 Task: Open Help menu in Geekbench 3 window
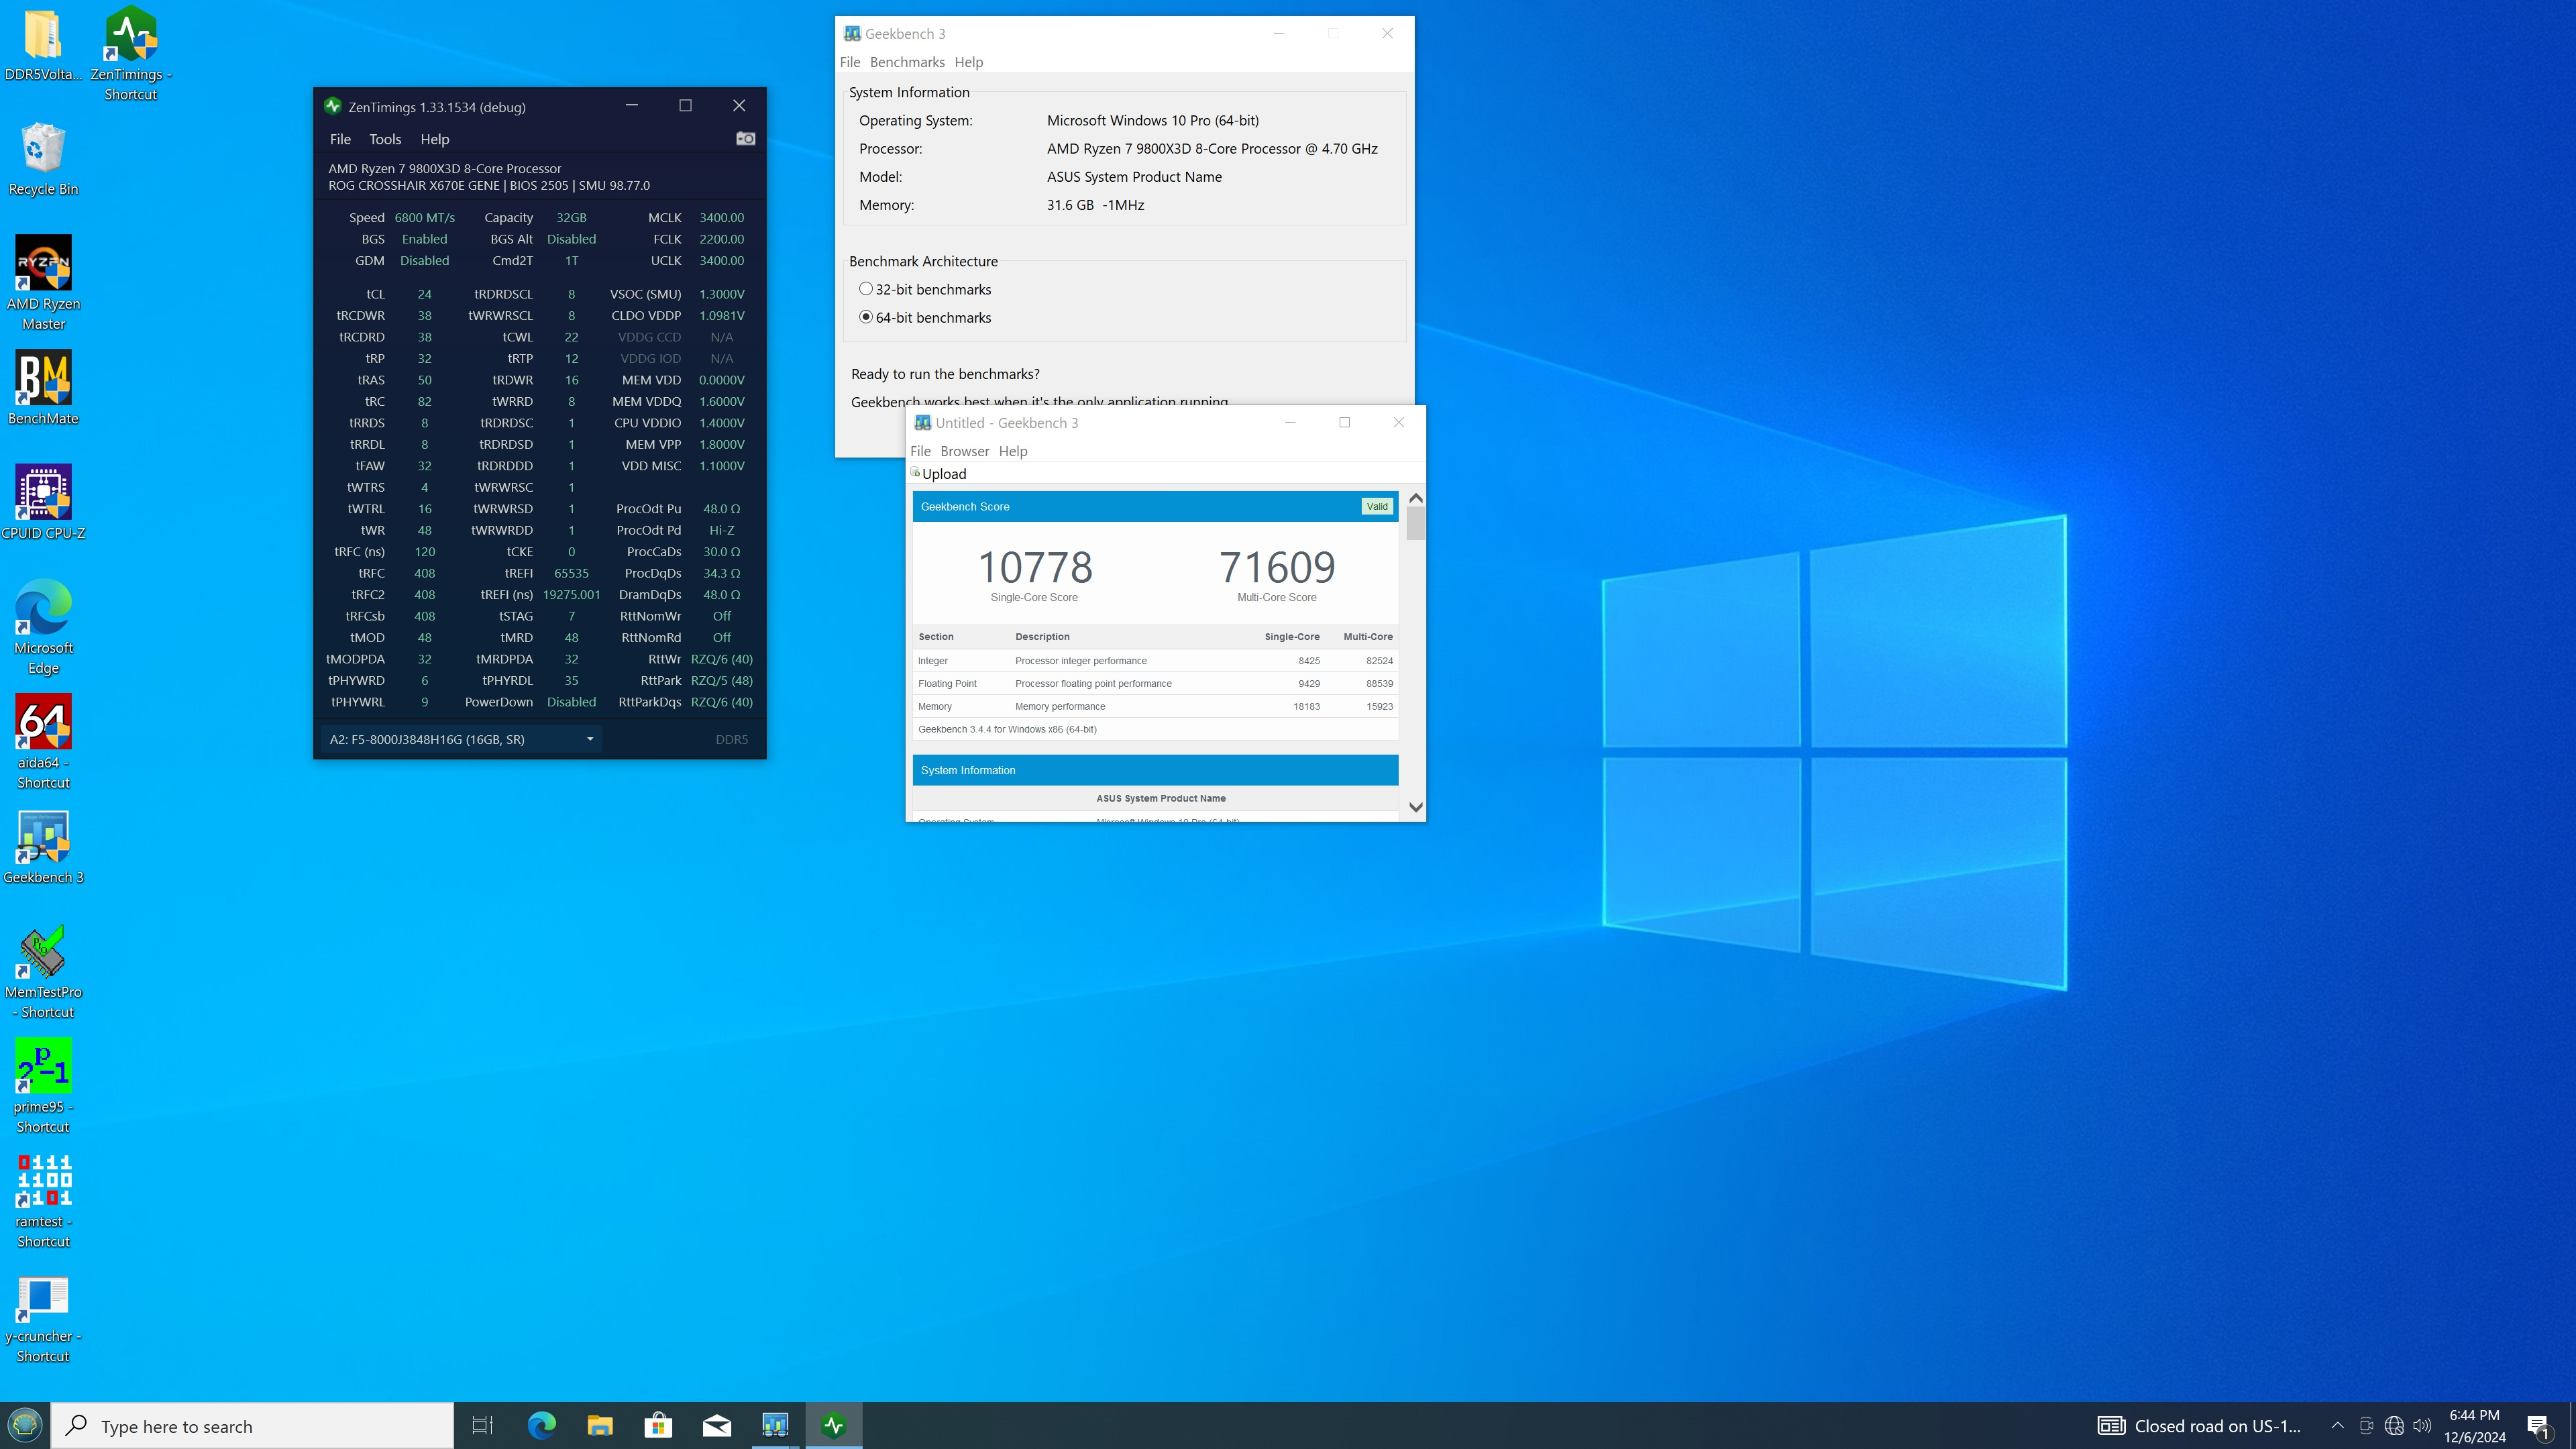click(x=968, y=62)
